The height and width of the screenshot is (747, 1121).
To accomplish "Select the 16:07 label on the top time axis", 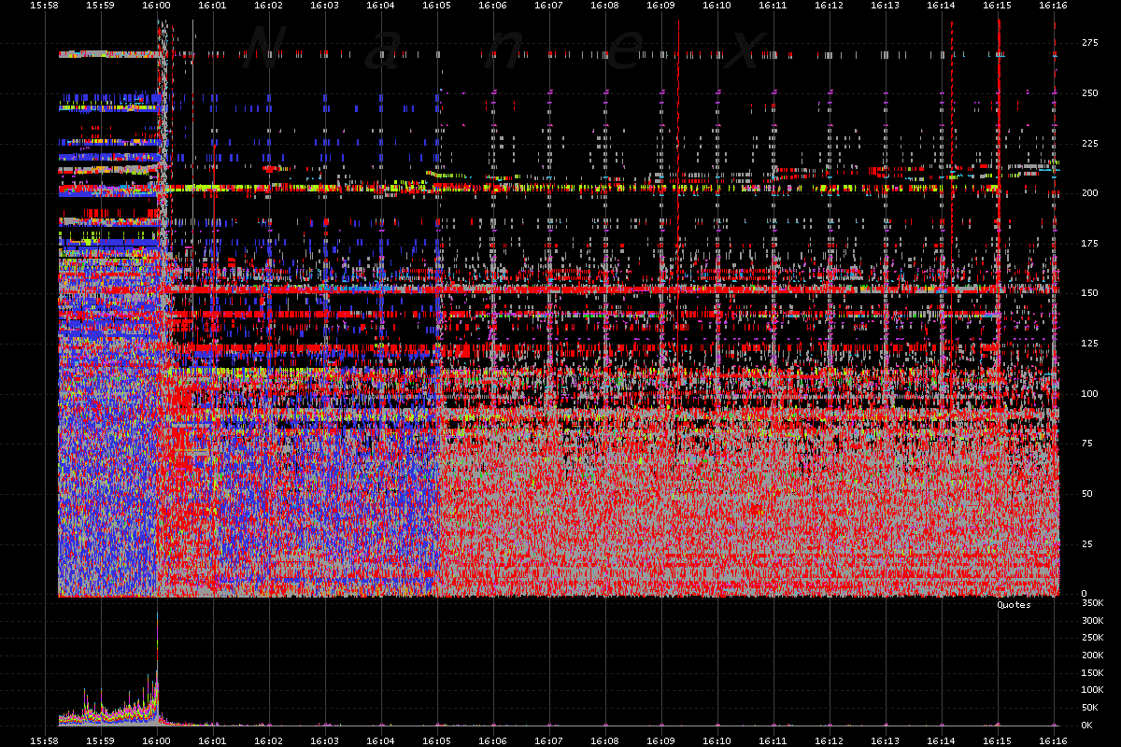I will pyautogui.click(x=548, y=6).
